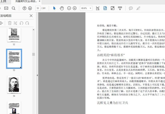The height and width of the screenshot is (114, 165).
Task: Zoom in with the plus button
Action: click(75, 8)
